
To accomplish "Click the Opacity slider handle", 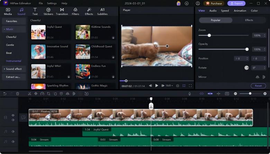I will [247, 49].
